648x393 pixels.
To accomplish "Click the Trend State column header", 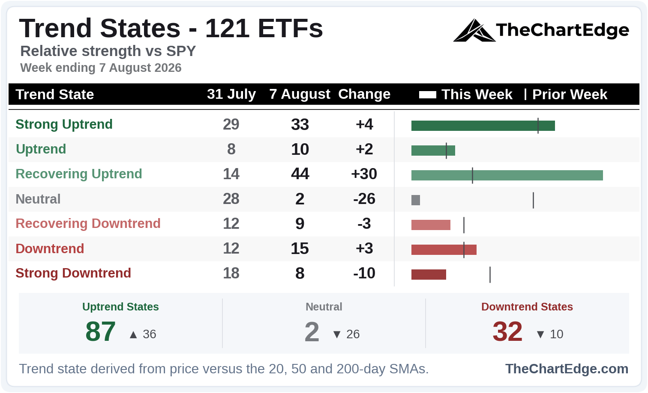I will [55, 95].
